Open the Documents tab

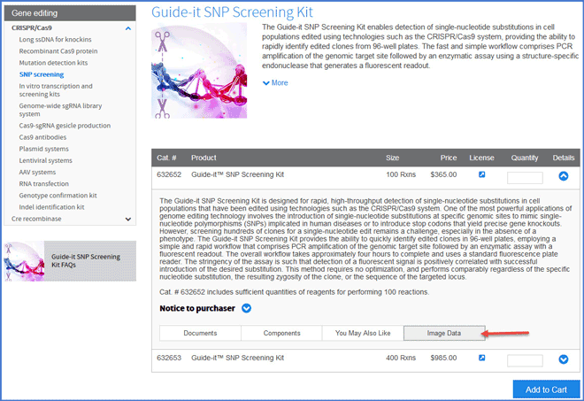click(x=200, y=333)
